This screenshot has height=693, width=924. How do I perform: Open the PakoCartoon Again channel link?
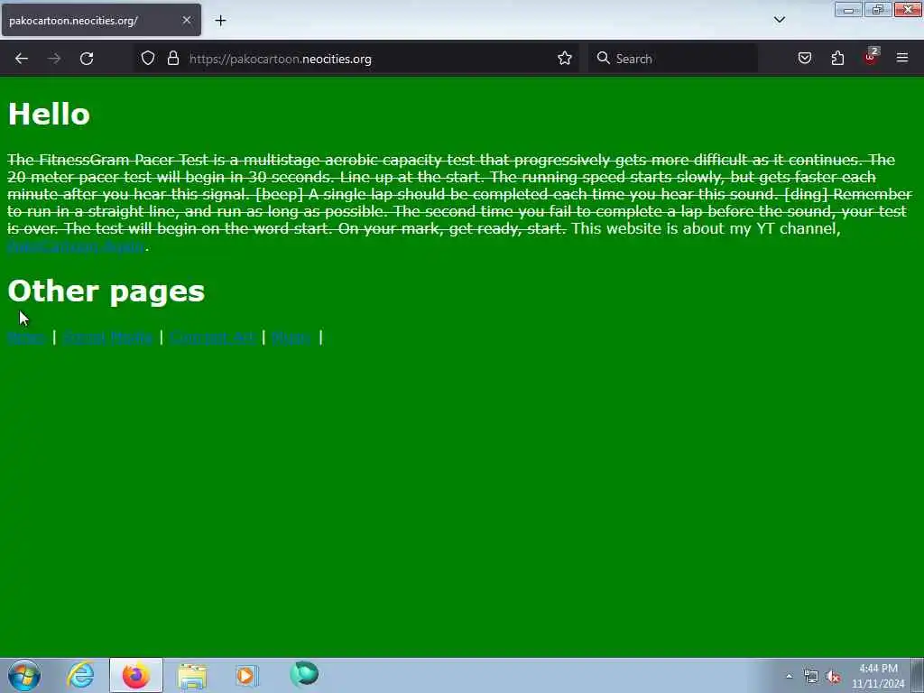76,245
